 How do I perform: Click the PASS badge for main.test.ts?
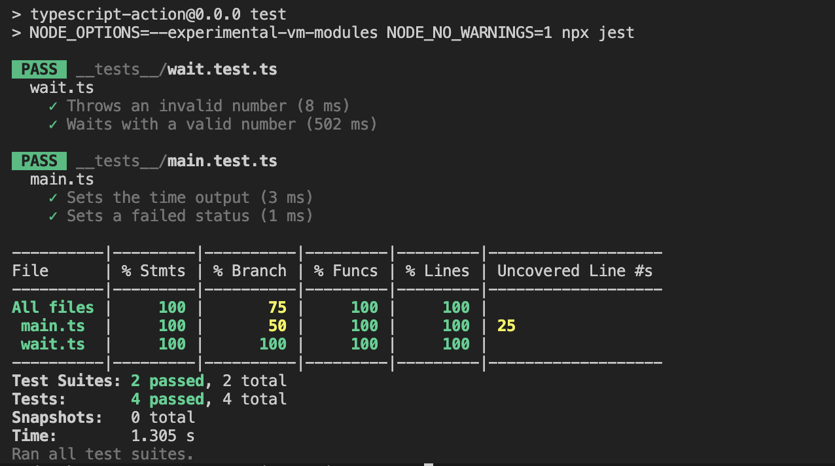pyautogui.click(x=39, y=161)
